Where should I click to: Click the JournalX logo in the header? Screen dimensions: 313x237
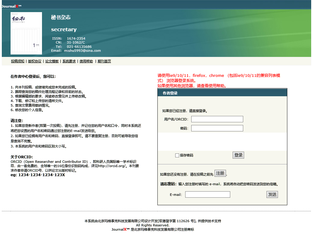(x=11, y=6)
